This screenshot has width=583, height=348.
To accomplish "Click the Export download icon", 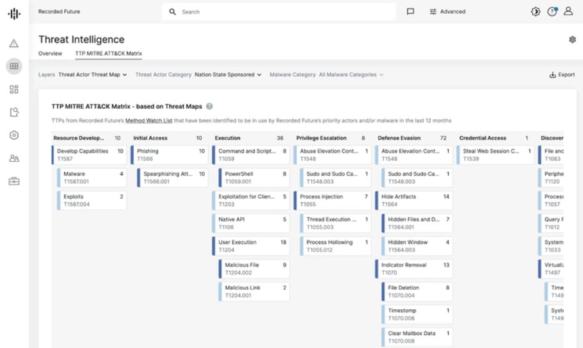I will (552, 75).
